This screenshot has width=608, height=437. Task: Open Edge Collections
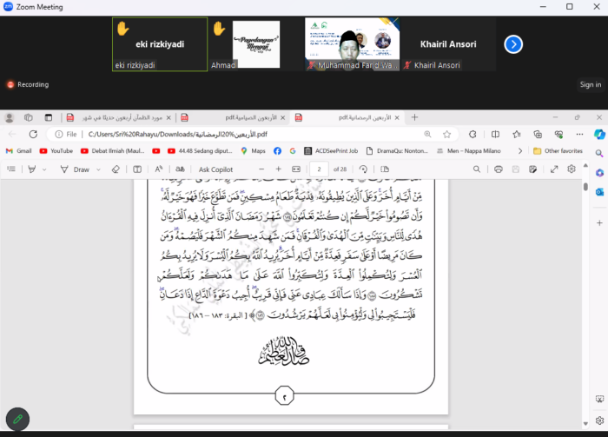click(x=538, y=134)
